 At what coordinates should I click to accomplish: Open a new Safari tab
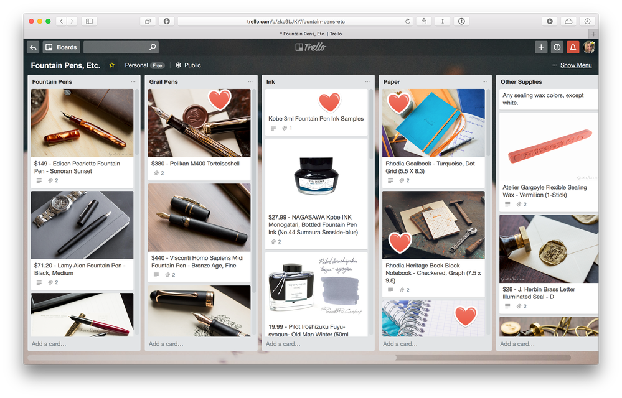tap(593, 34)
